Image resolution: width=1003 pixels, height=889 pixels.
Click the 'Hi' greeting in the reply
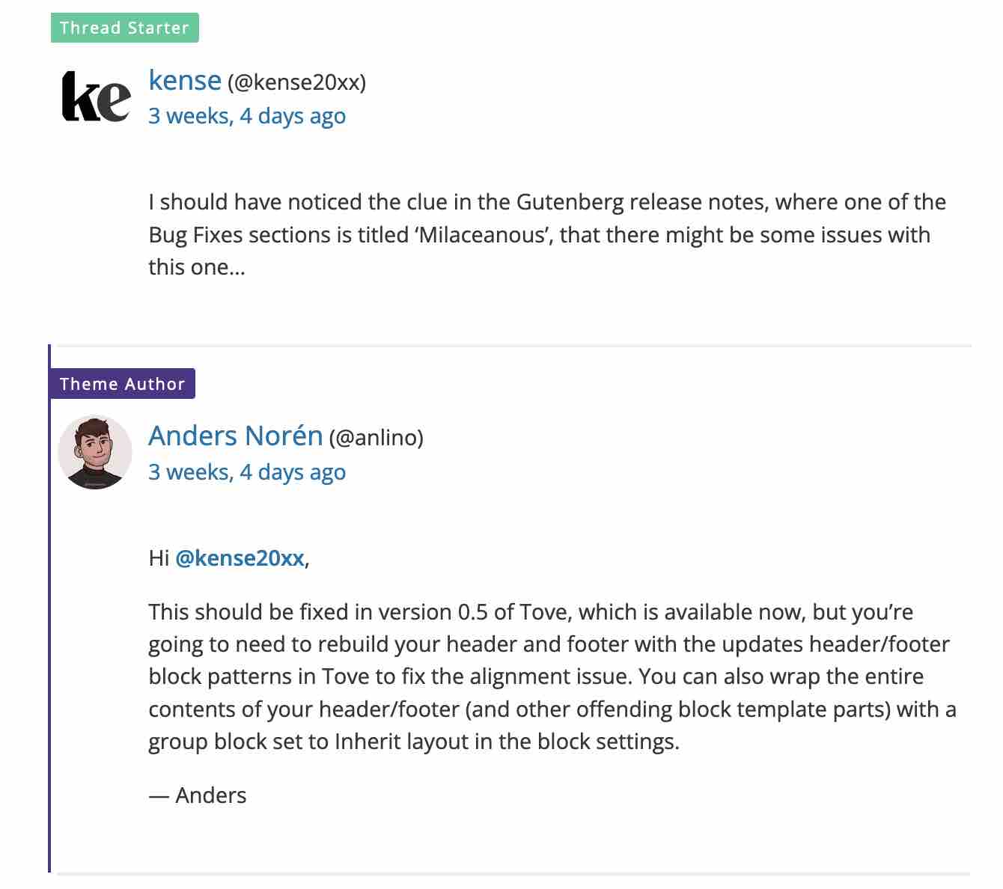159,558
